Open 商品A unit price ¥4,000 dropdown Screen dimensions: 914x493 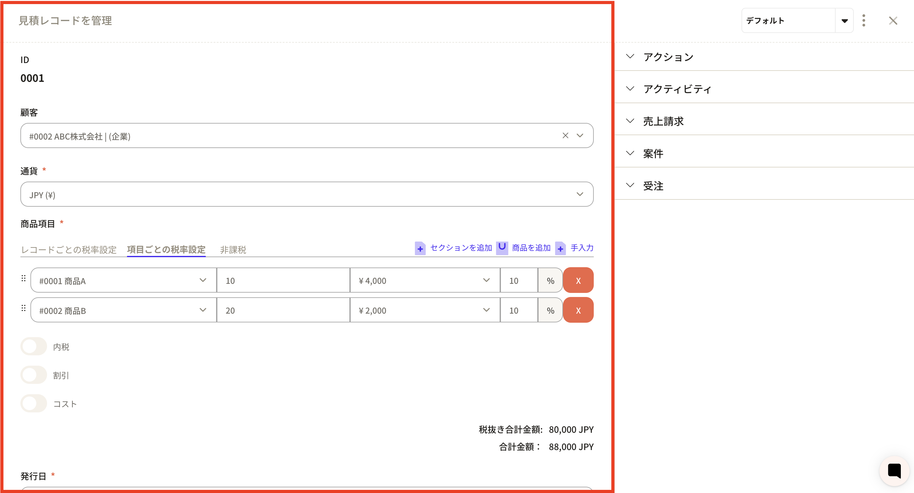coord(424,281)
